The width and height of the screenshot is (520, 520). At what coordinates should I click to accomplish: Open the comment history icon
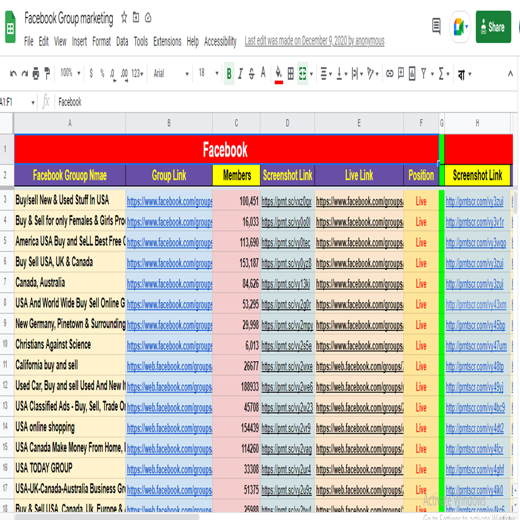[436, 26]
